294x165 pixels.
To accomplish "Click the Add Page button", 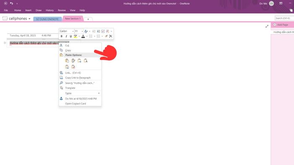I will [x=281, y=25].
